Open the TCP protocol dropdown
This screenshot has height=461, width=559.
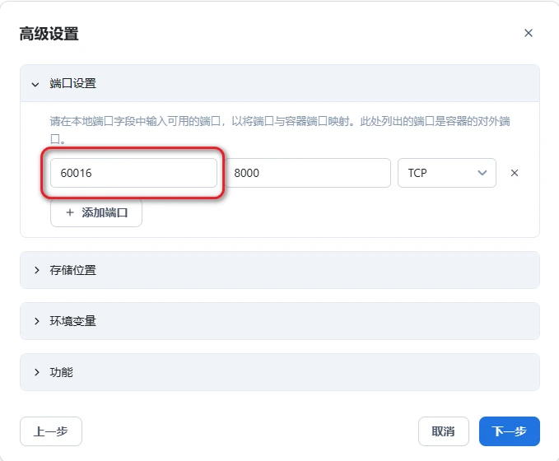coord(438,174)
